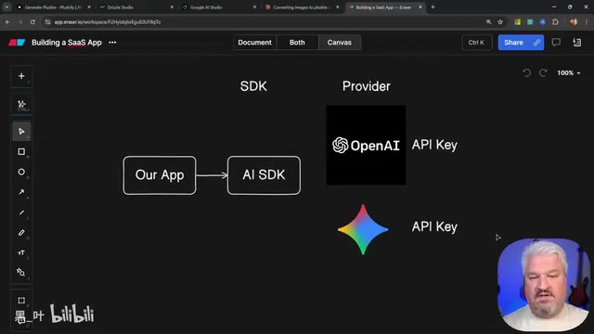Bookmark this page with star icon
Viewport: 594px width, 334px height.
[x=500, y=22]
